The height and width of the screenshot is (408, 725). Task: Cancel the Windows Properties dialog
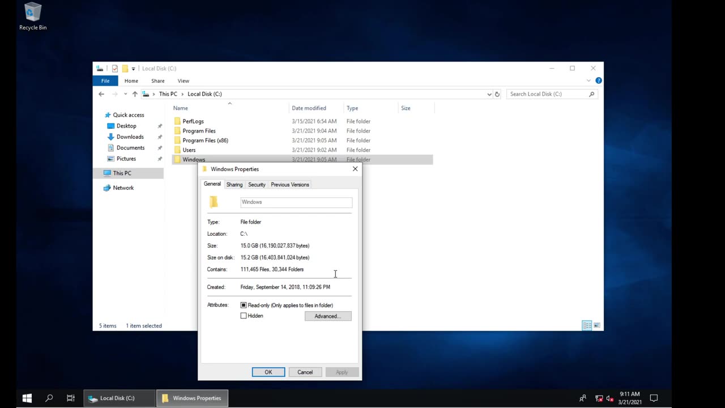[x=305, y=372]
